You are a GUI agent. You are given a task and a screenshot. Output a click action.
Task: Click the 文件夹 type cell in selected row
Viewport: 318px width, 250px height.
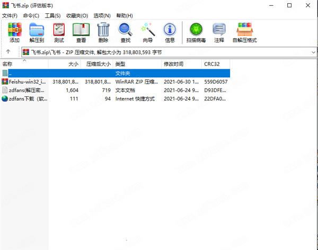123,73
